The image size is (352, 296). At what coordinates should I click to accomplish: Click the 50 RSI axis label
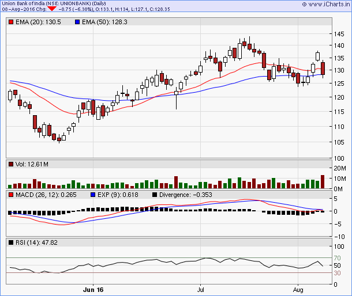pos(337,265)
